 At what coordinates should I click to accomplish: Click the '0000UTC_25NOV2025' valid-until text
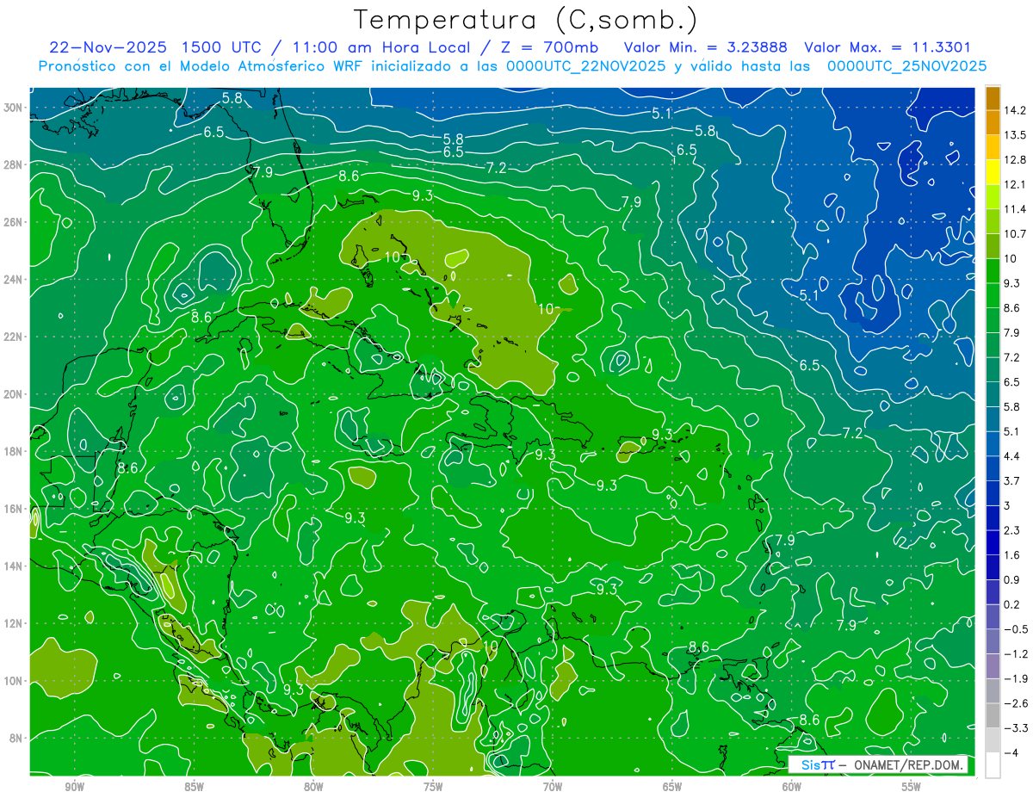[x=906, y=66]
